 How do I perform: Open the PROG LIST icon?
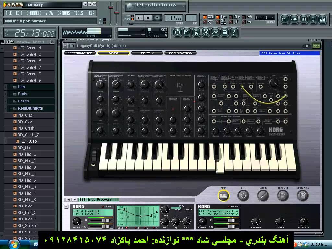283,196
